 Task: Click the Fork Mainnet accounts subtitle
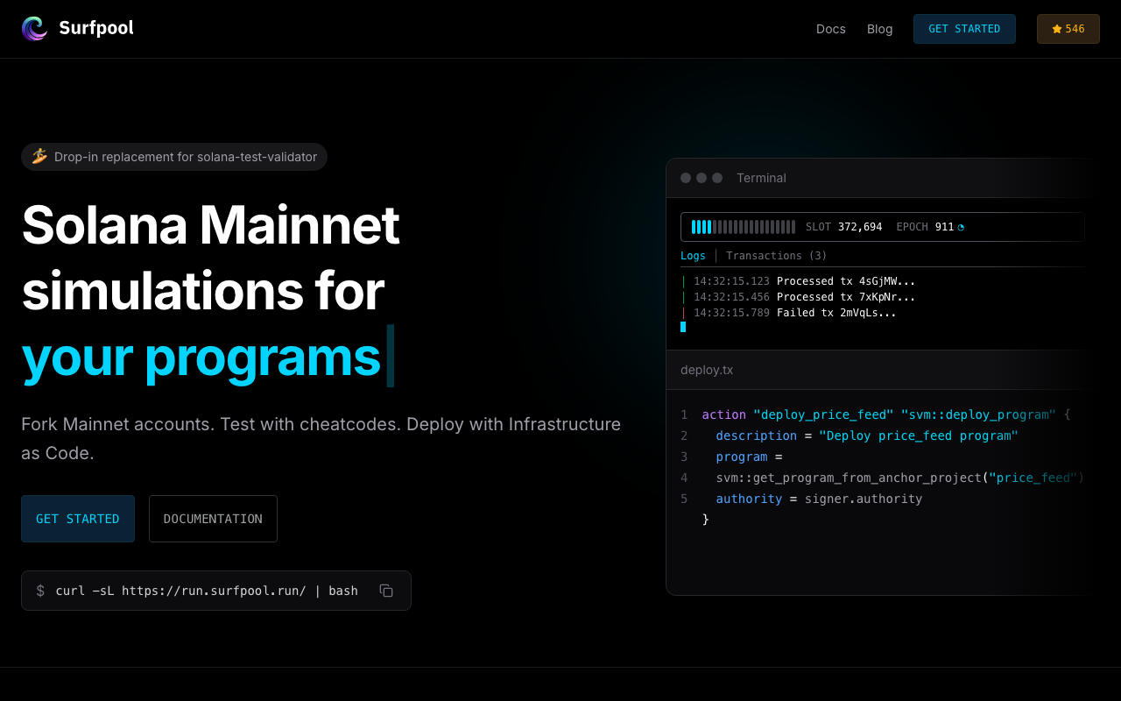tap(321, 439)
